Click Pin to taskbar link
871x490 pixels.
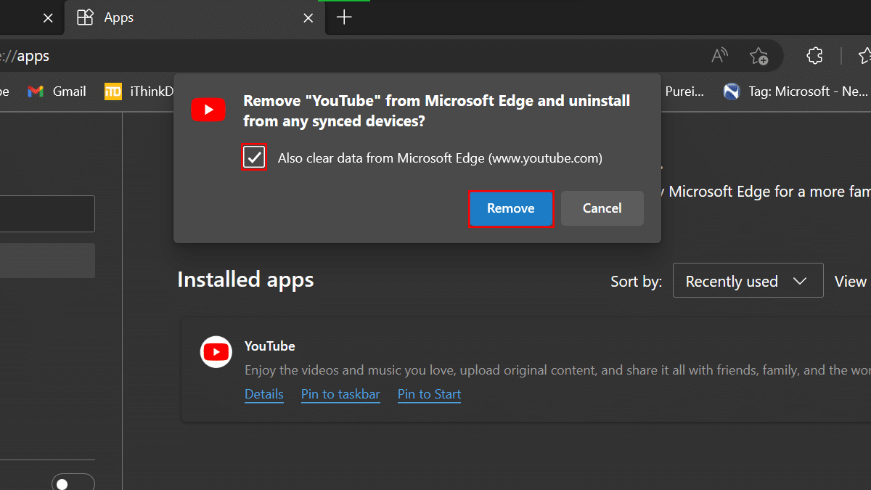click(x=340, y=394)
